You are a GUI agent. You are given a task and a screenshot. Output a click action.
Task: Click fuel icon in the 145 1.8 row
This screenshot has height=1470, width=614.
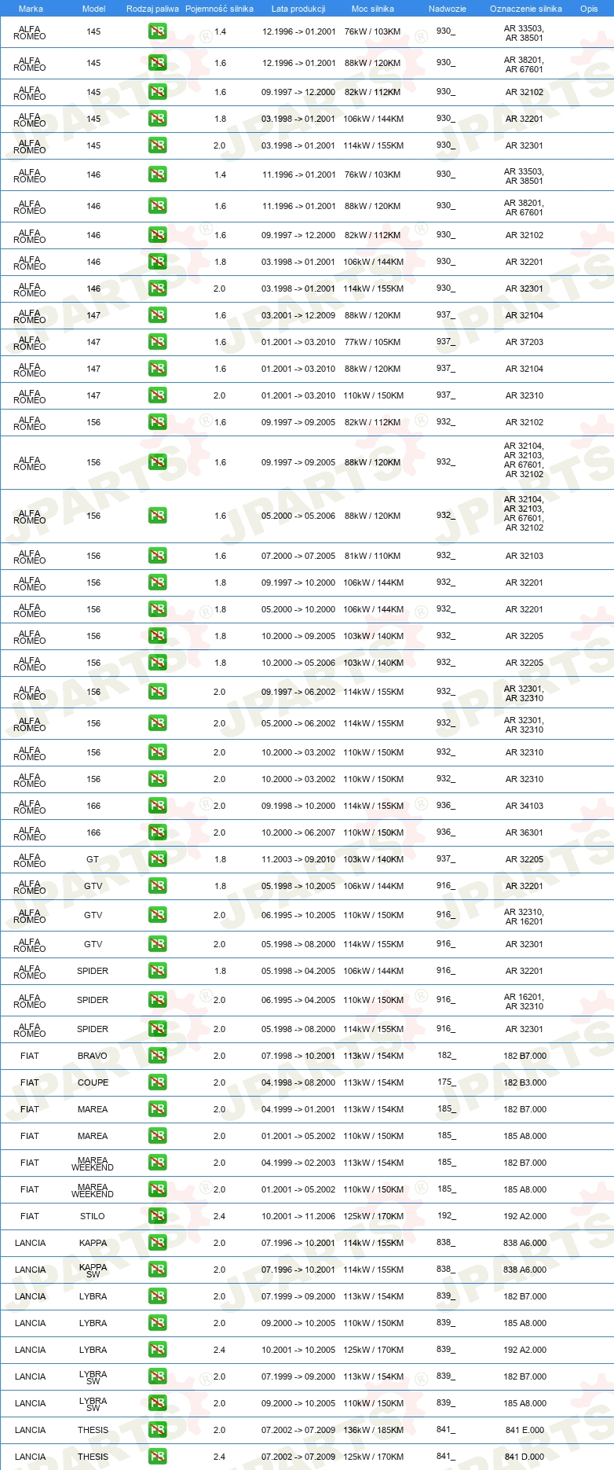click(x=157, y=119)
